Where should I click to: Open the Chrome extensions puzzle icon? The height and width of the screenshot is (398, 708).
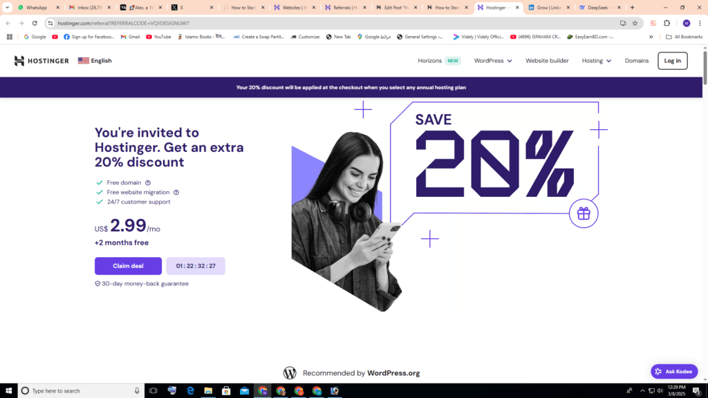[667, 23]
